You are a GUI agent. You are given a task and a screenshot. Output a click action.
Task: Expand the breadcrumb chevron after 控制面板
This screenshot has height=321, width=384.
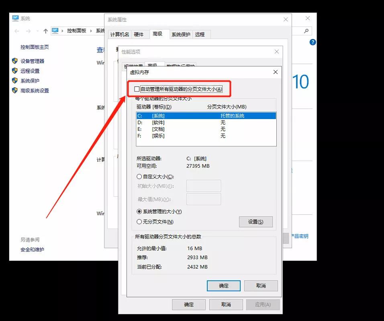pos(90,31)
